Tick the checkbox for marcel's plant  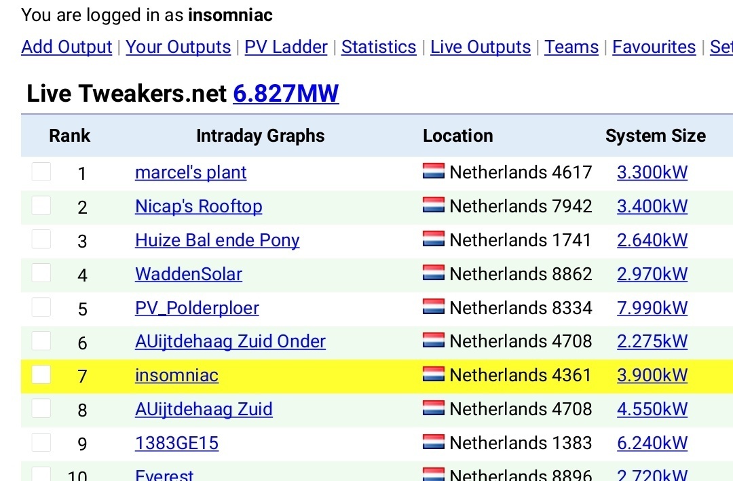[x=41, y=172]
